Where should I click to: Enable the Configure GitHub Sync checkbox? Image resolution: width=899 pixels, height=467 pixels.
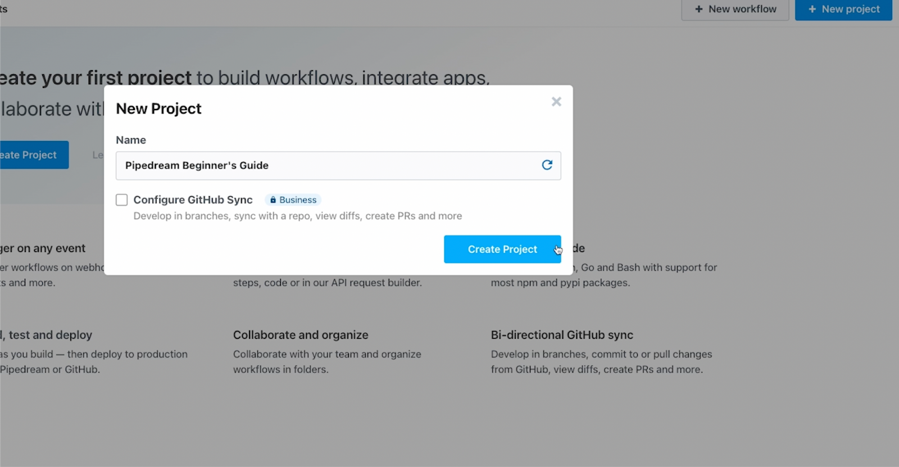pos(121,200)
